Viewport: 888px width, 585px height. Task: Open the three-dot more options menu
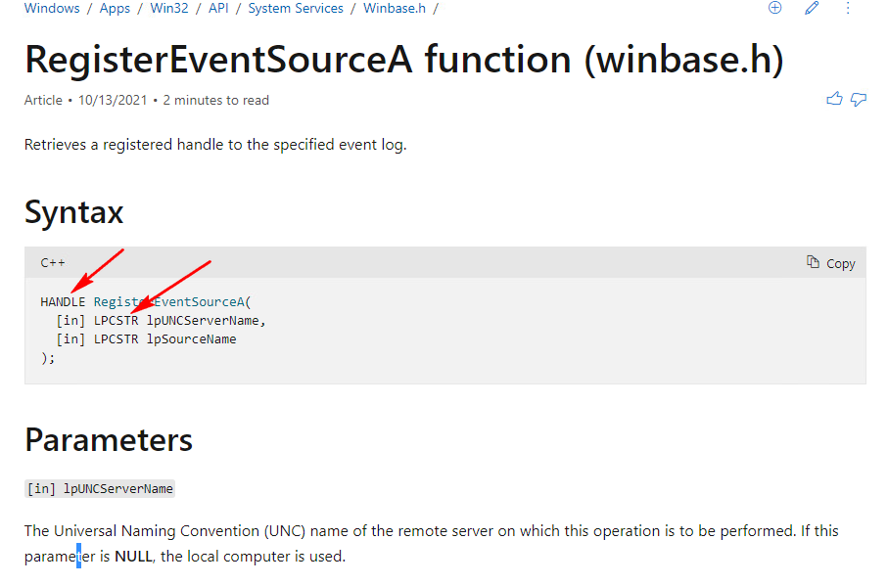[848, 8]
